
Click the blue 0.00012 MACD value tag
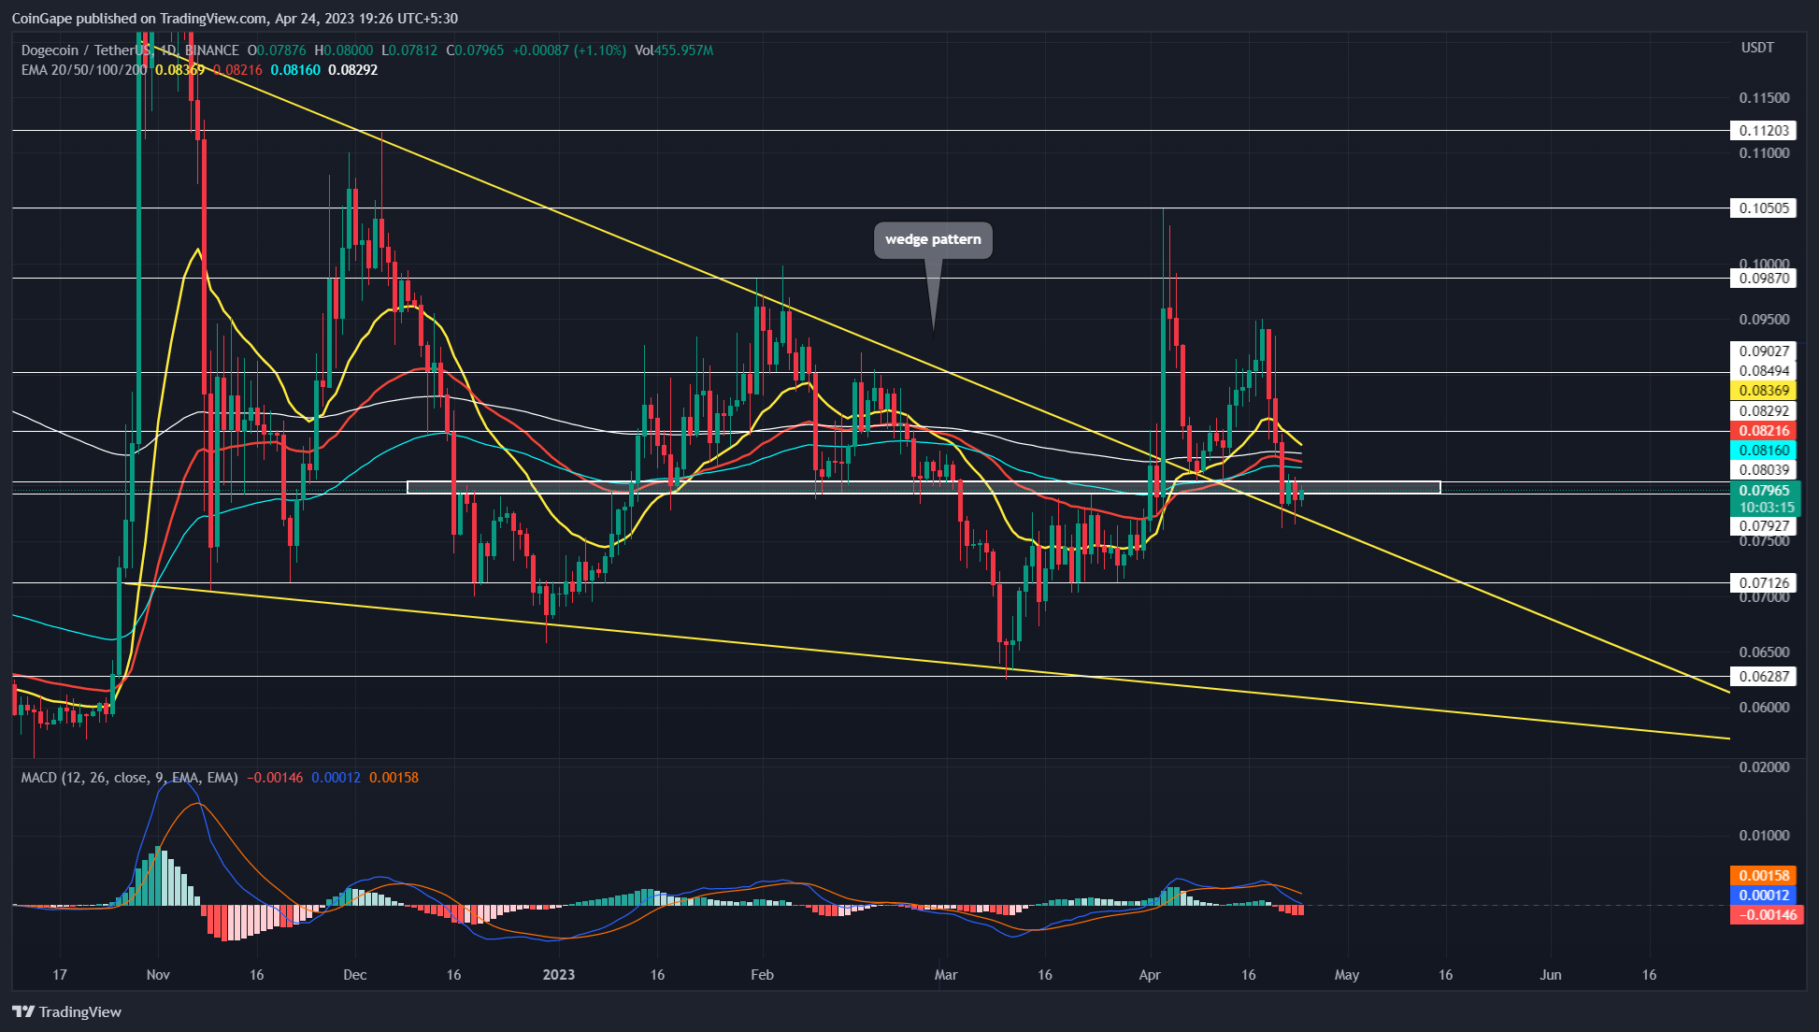pyautogui.click(x=1763, y=896)
